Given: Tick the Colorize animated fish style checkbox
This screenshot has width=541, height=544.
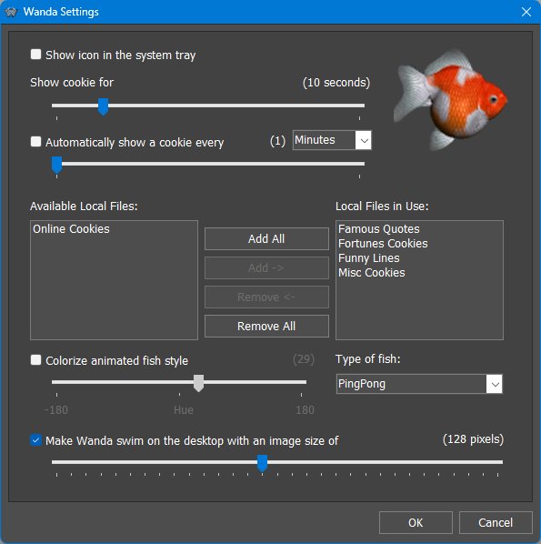Looking at the screenshot, I should tap(35, 359).
